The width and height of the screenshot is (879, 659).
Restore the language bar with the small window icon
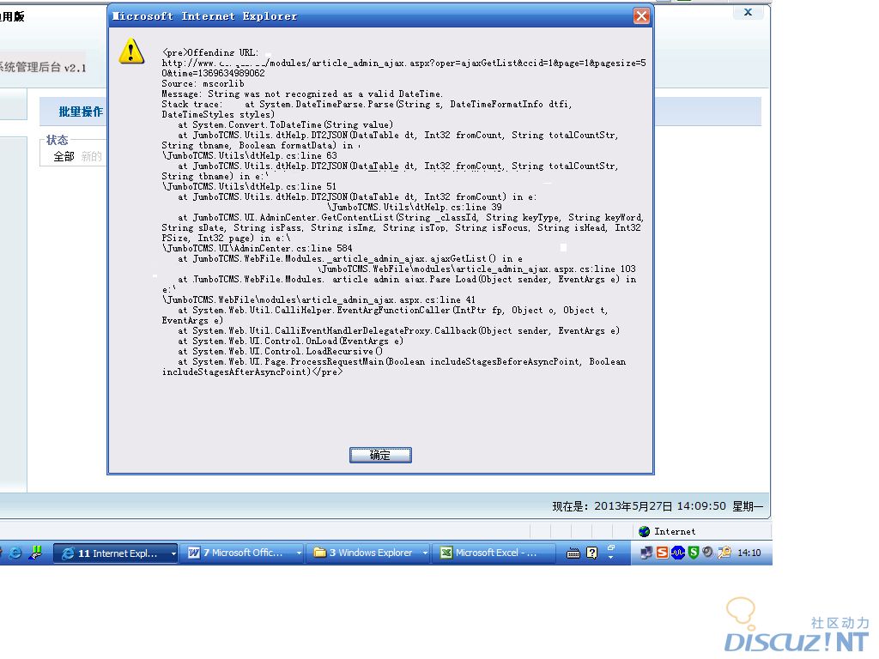pos(611,547)
